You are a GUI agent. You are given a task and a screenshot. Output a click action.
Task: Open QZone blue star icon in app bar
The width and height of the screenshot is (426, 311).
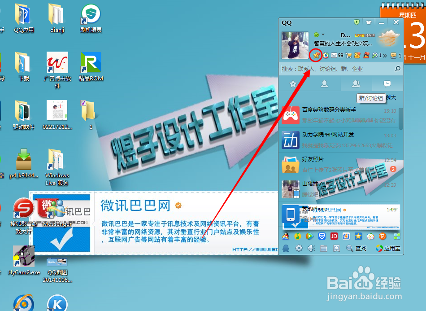(358, 236)
